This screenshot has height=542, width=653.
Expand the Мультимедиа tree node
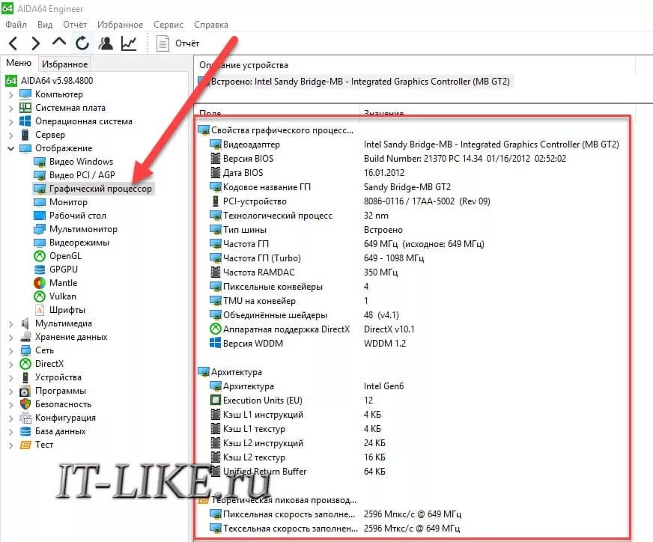[10, 324]
